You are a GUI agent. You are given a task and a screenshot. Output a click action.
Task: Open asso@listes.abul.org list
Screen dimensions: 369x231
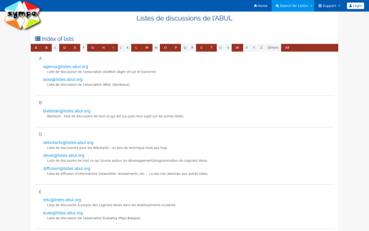tap(63, 79)
